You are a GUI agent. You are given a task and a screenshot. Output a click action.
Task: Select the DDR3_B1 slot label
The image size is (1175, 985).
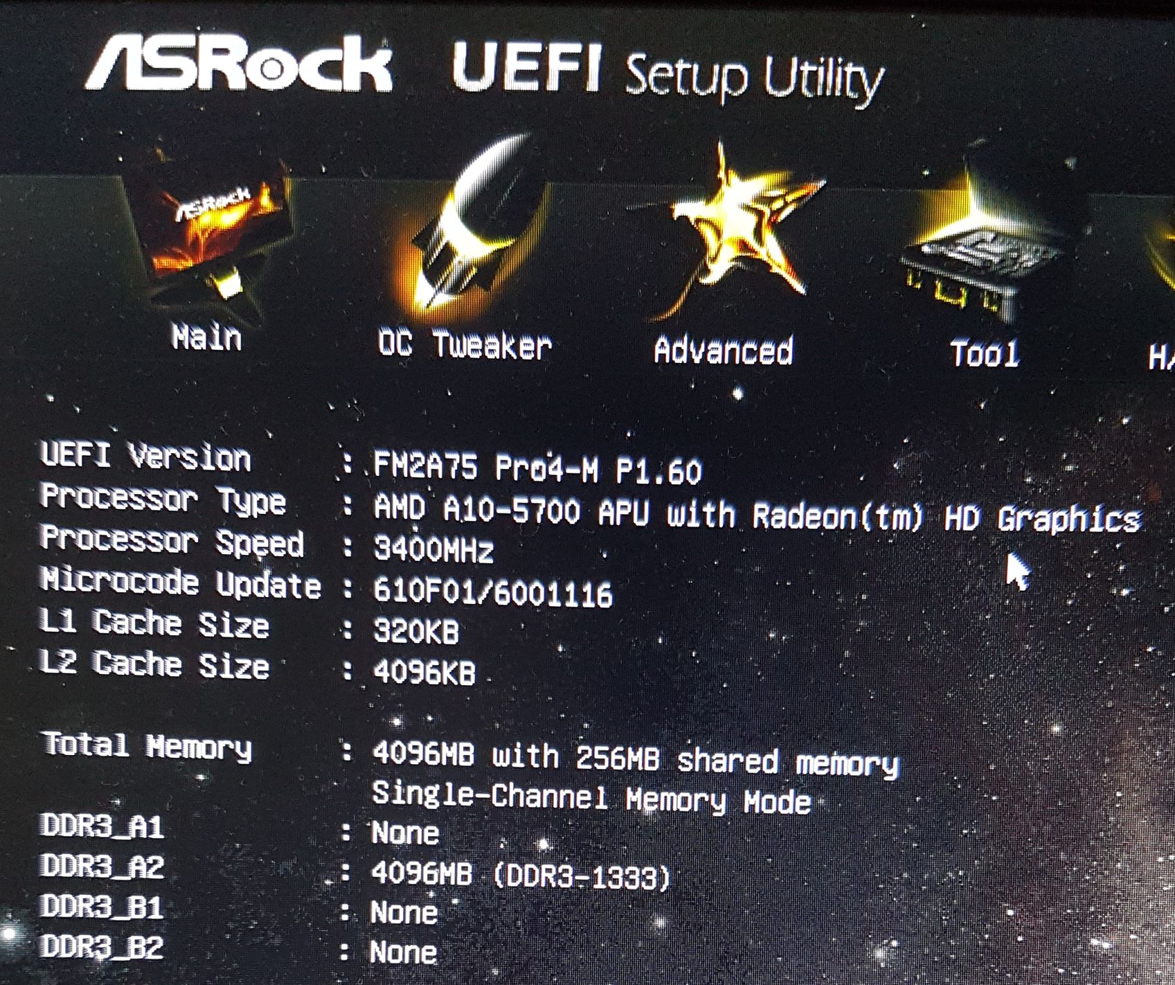coord(102,907)
